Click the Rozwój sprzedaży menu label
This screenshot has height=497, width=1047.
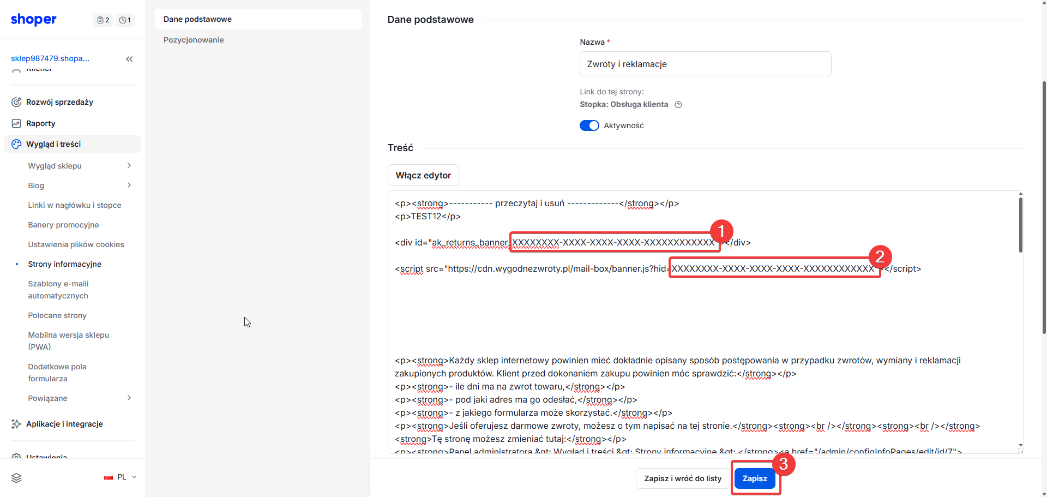(59, 102)
